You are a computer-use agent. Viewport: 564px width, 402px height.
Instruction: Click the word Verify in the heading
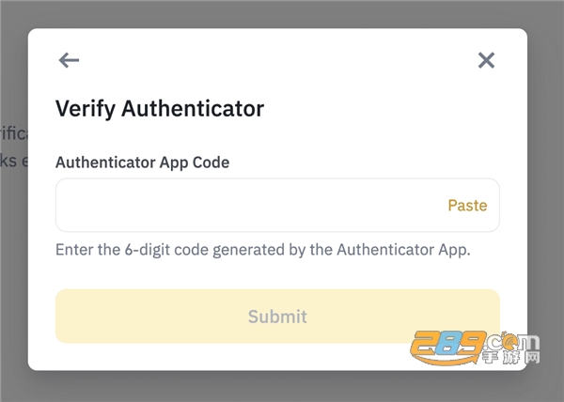coord(86,109)
